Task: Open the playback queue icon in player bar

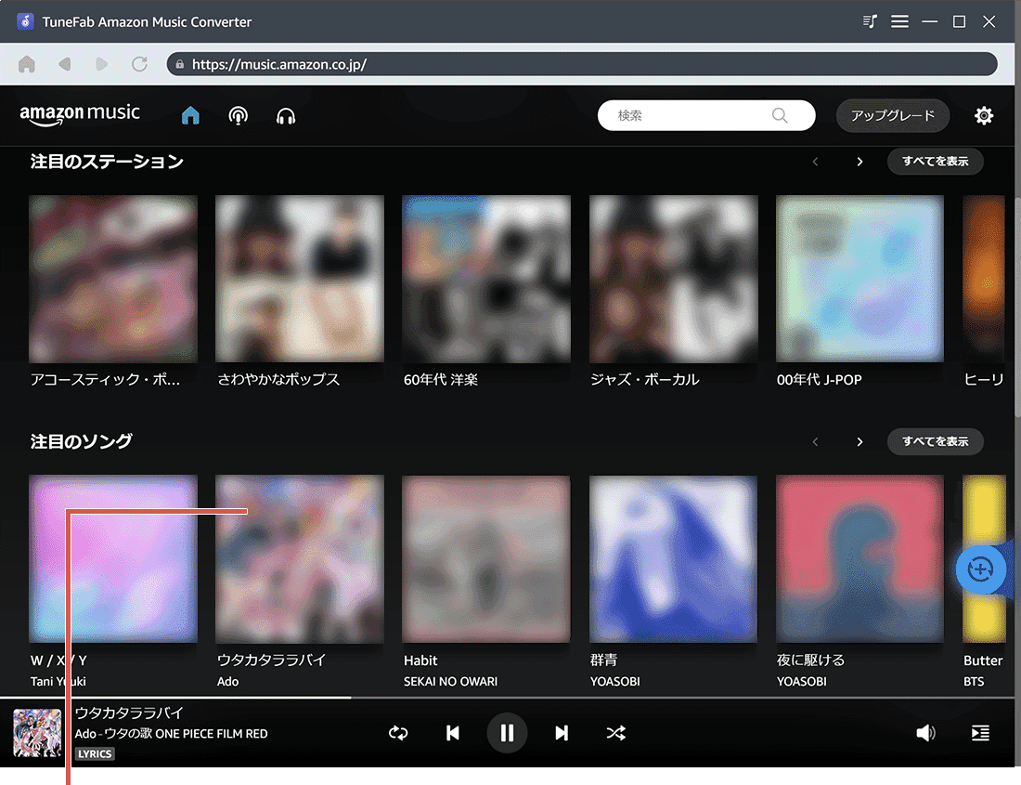Action: [980, 733]
